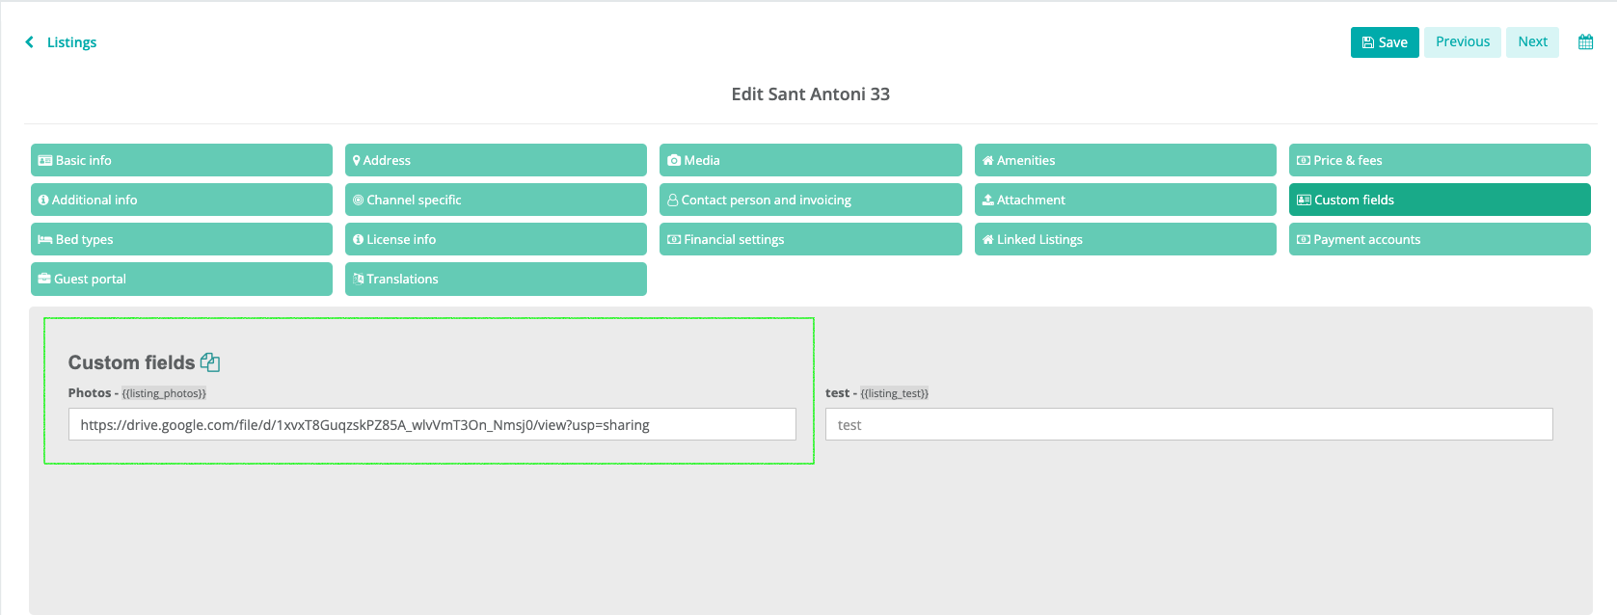The width and height of the screenshot is (1617, 615).
Task: Go to the Next listing
Action: [x=1532, y=42]
